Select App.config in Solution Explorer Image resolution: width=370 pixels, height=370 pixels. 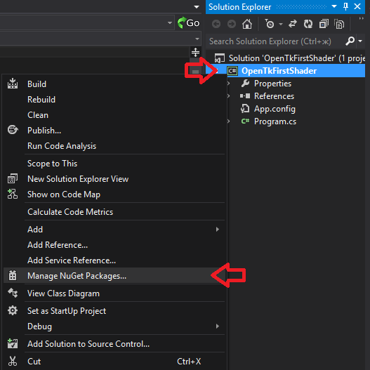coord(275,109)
